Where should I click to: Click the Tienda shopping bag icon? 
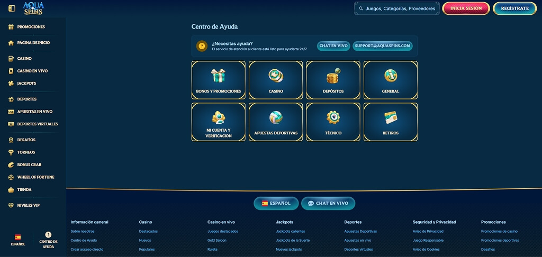tap(11, 190)
